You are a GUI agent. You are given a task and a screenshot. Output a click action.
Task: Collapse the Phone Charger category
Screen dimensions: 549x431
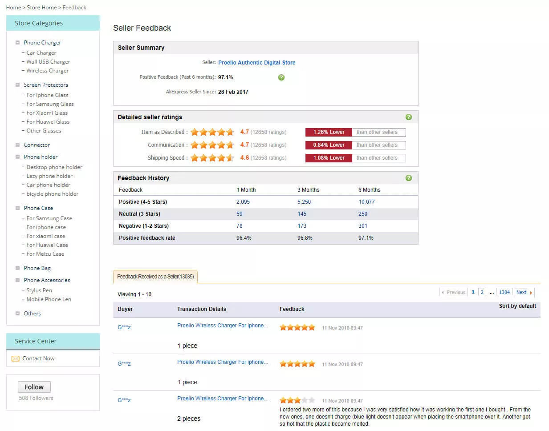(x=18, y=43)
